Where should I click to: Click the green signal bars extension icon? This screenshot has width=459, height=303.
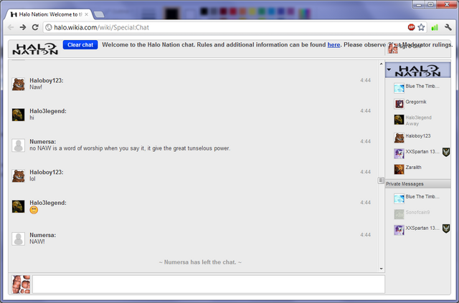(x=435, y=27)
